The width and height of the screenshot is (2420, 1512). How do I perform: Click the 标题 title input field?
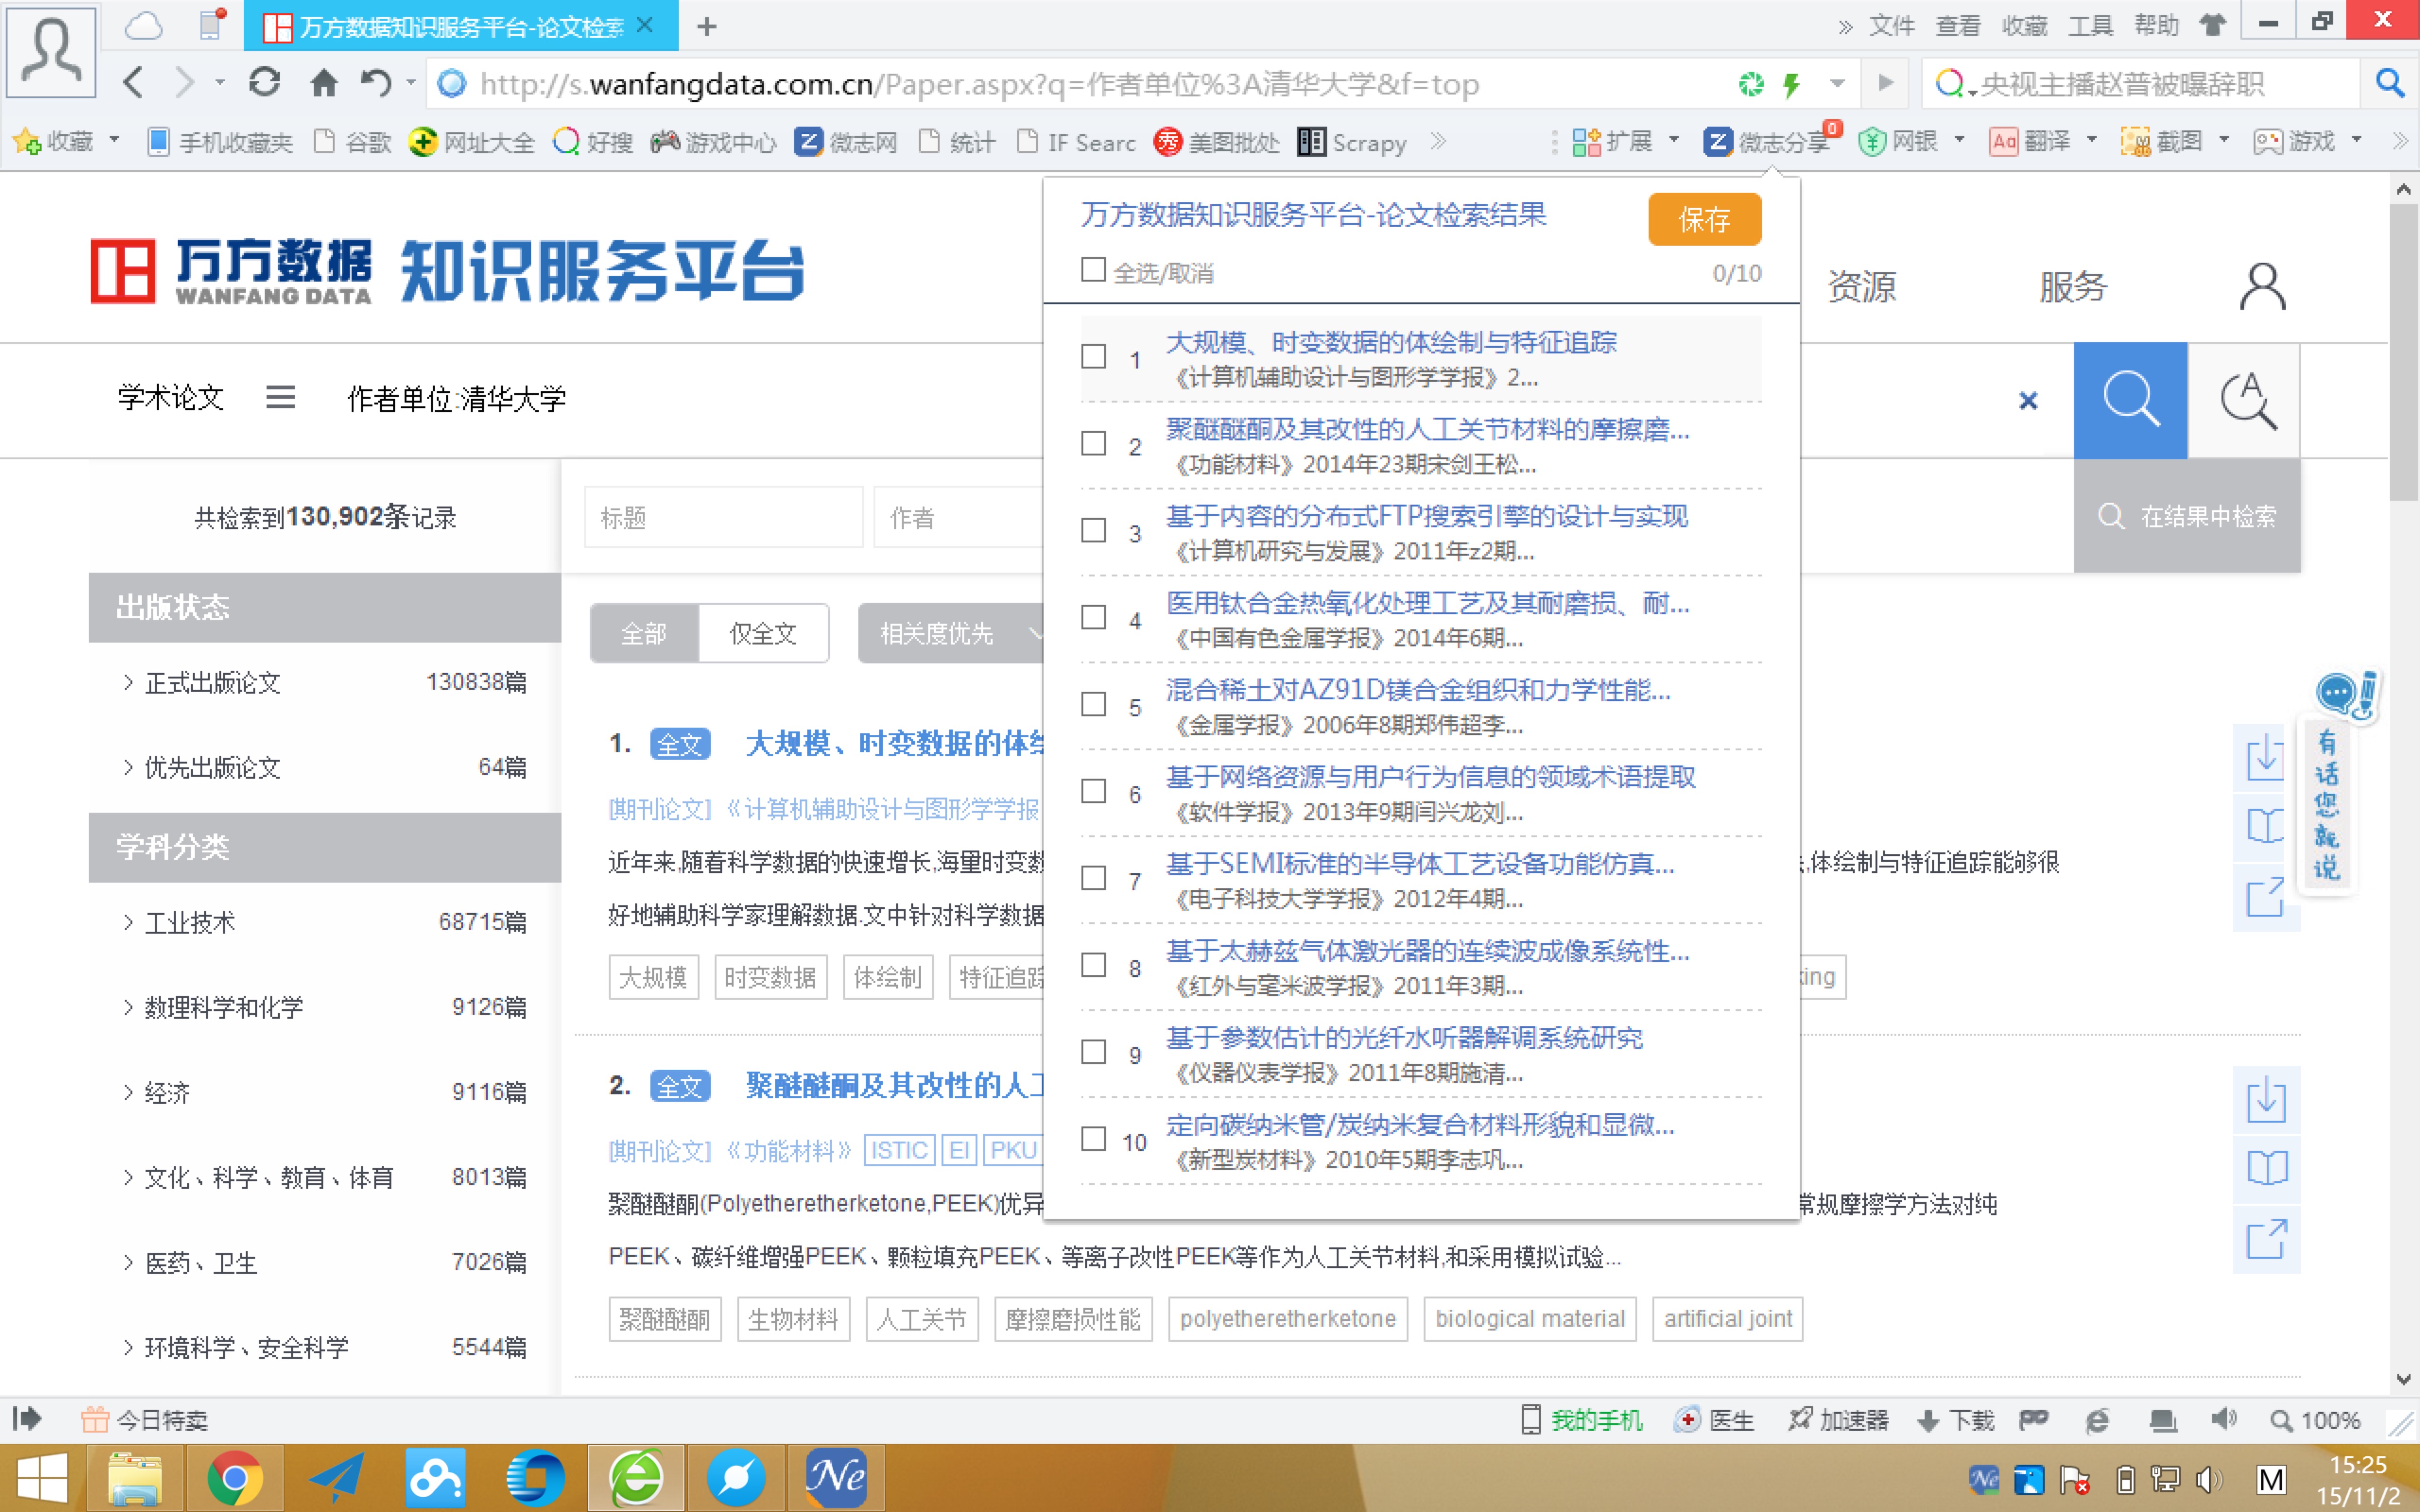pyautogui.click(x=723, y=517)
